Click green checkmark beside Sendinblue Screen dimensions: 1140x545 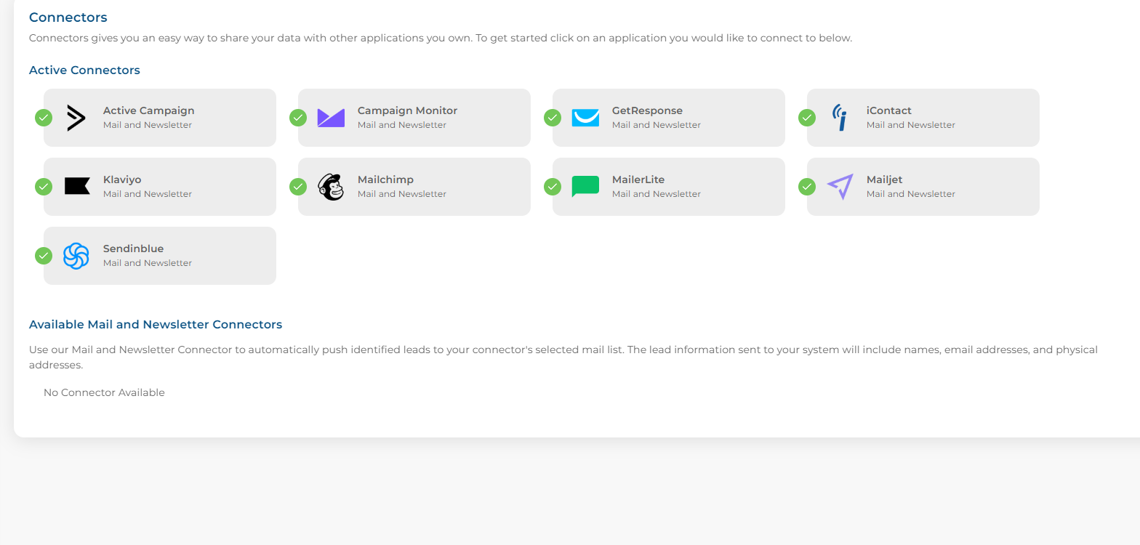click(44, 256)
